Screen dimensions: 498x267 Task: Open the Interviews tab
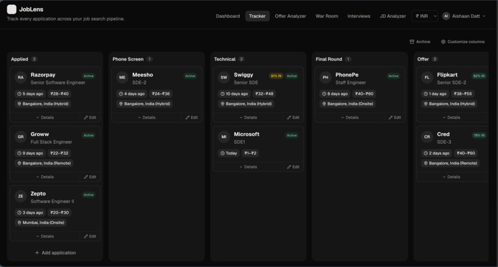click(x=358, y=16)
